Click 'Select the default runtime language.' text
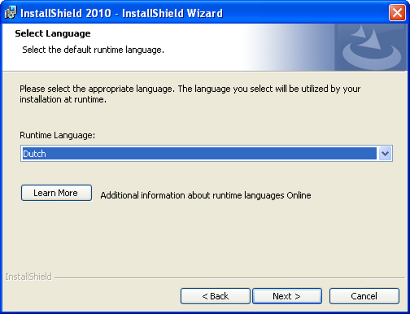Screen dimensions: 410x314 93,50
